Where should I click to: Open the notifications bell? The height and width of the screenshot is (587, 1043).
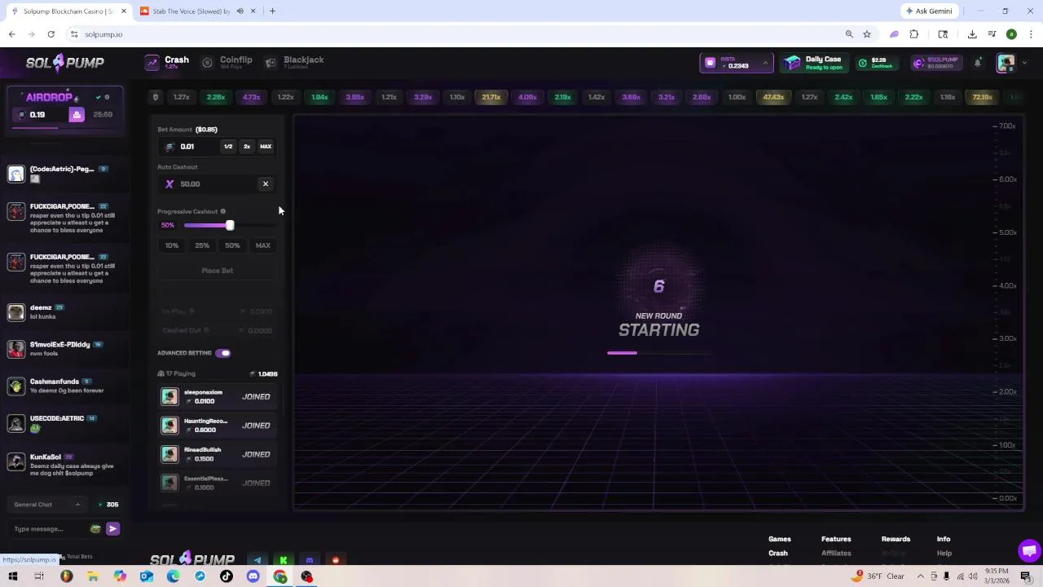coord(978,63)
